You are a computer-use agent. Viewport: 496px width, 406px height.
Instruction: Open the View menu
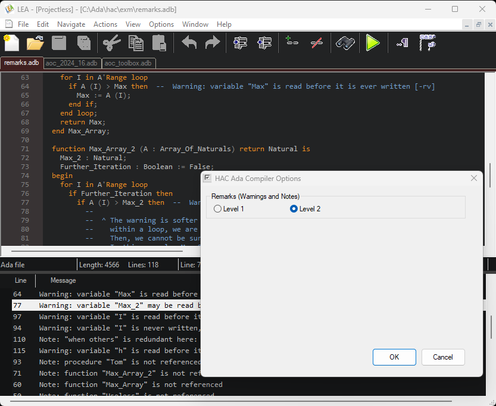pos(133,24)
